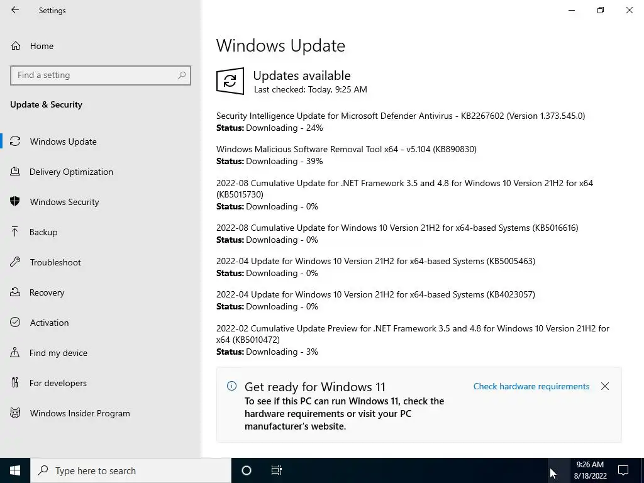Navigate to Troubleshoot settings

pyautogui.click(x=55, y=262)
